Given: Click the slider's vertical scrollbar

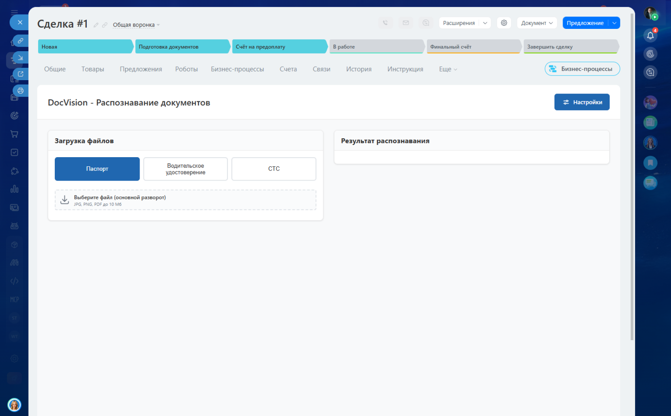Looking at the screenshot, I should tap(632, 177).
